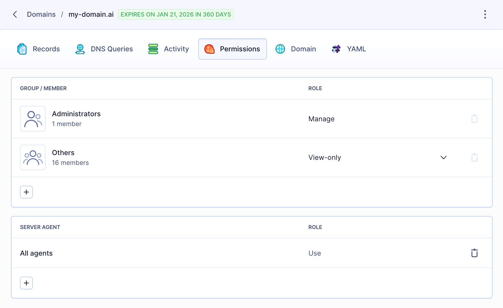Click trash icon for Administrators group
The image size is (503, 308).
point(474,119)
